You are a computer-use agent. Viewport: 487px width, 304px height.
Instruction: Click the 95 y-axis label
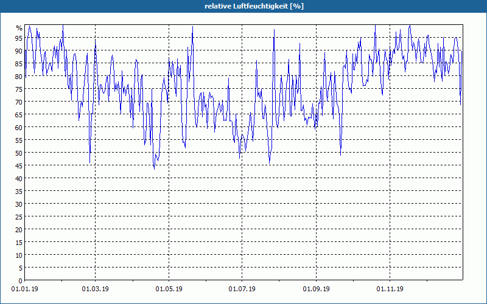(19, 38)
